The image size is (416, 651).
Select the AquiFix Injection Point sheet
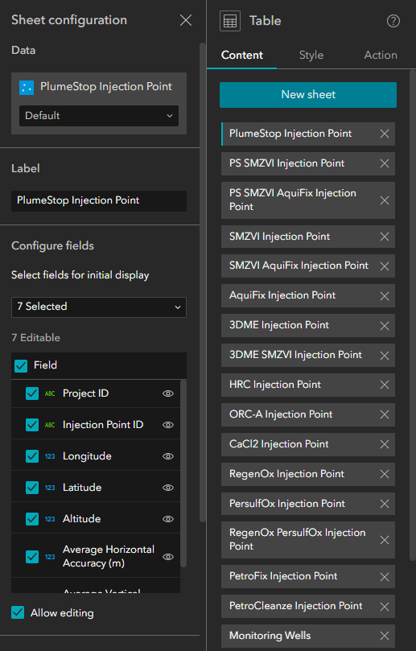[282, 295]
